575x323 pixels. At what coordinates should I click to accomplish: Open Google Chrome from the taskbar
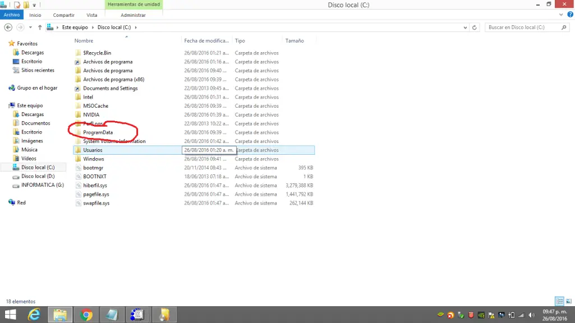[86, 315]
